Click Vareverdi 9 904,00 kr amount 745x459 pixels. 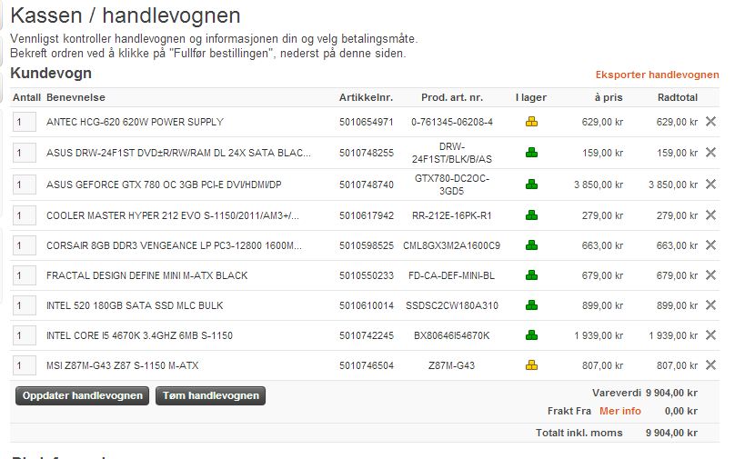tap(671, 393)
